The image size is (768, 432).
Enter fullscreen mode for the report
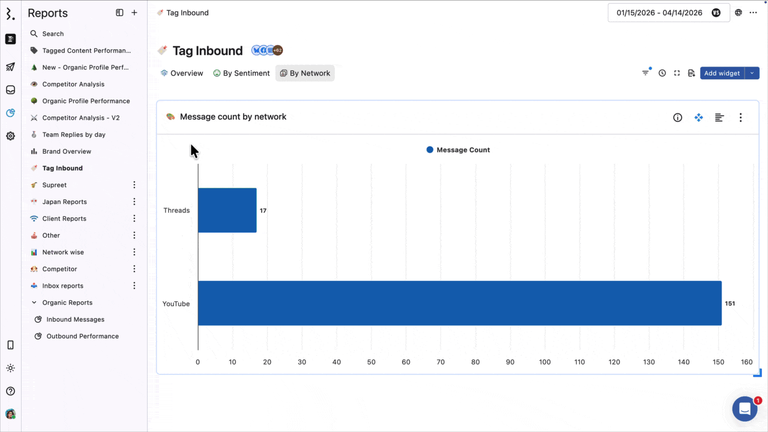(x=677, y=73)
